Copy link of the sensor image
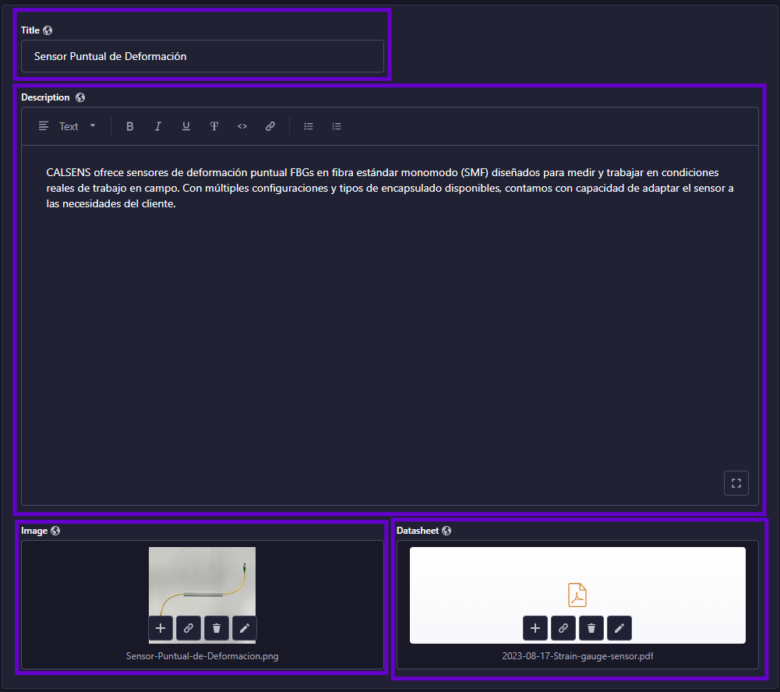 [x=189, y=628]
